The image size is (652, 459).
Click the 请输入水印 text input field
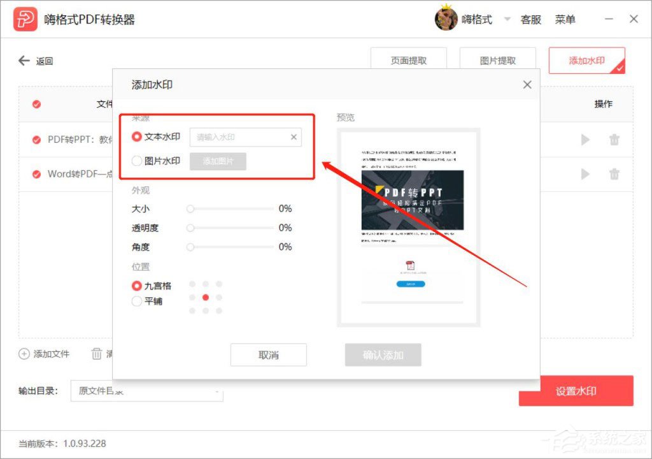click(242, 137)
